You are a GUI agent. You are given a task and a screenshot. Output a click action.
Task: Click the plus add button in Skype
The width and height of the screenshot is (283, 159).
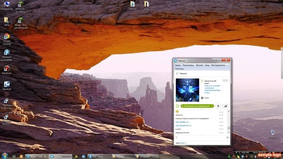click(x=218, y=106)
